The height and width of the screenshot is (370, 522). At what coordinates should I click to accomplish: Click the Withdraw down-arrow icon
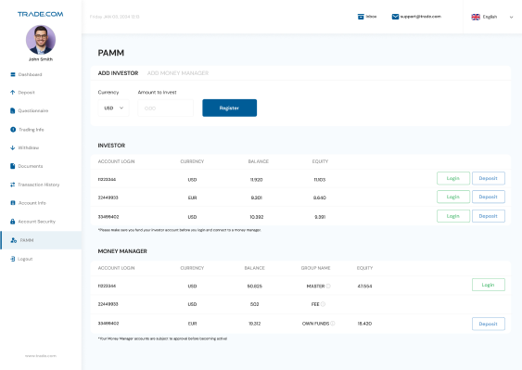click(13, 147)
